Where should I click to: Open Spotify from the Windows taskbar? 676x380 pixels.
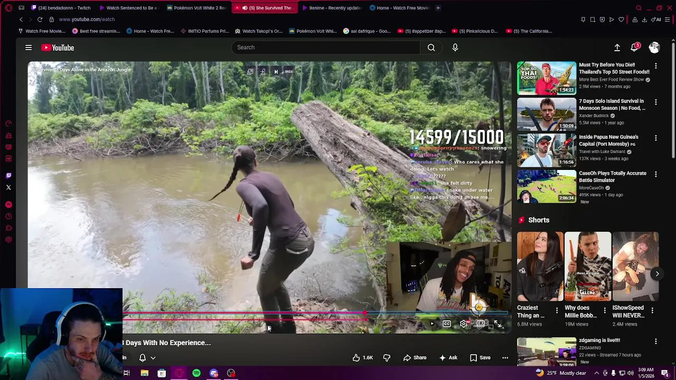pos(196,373)
